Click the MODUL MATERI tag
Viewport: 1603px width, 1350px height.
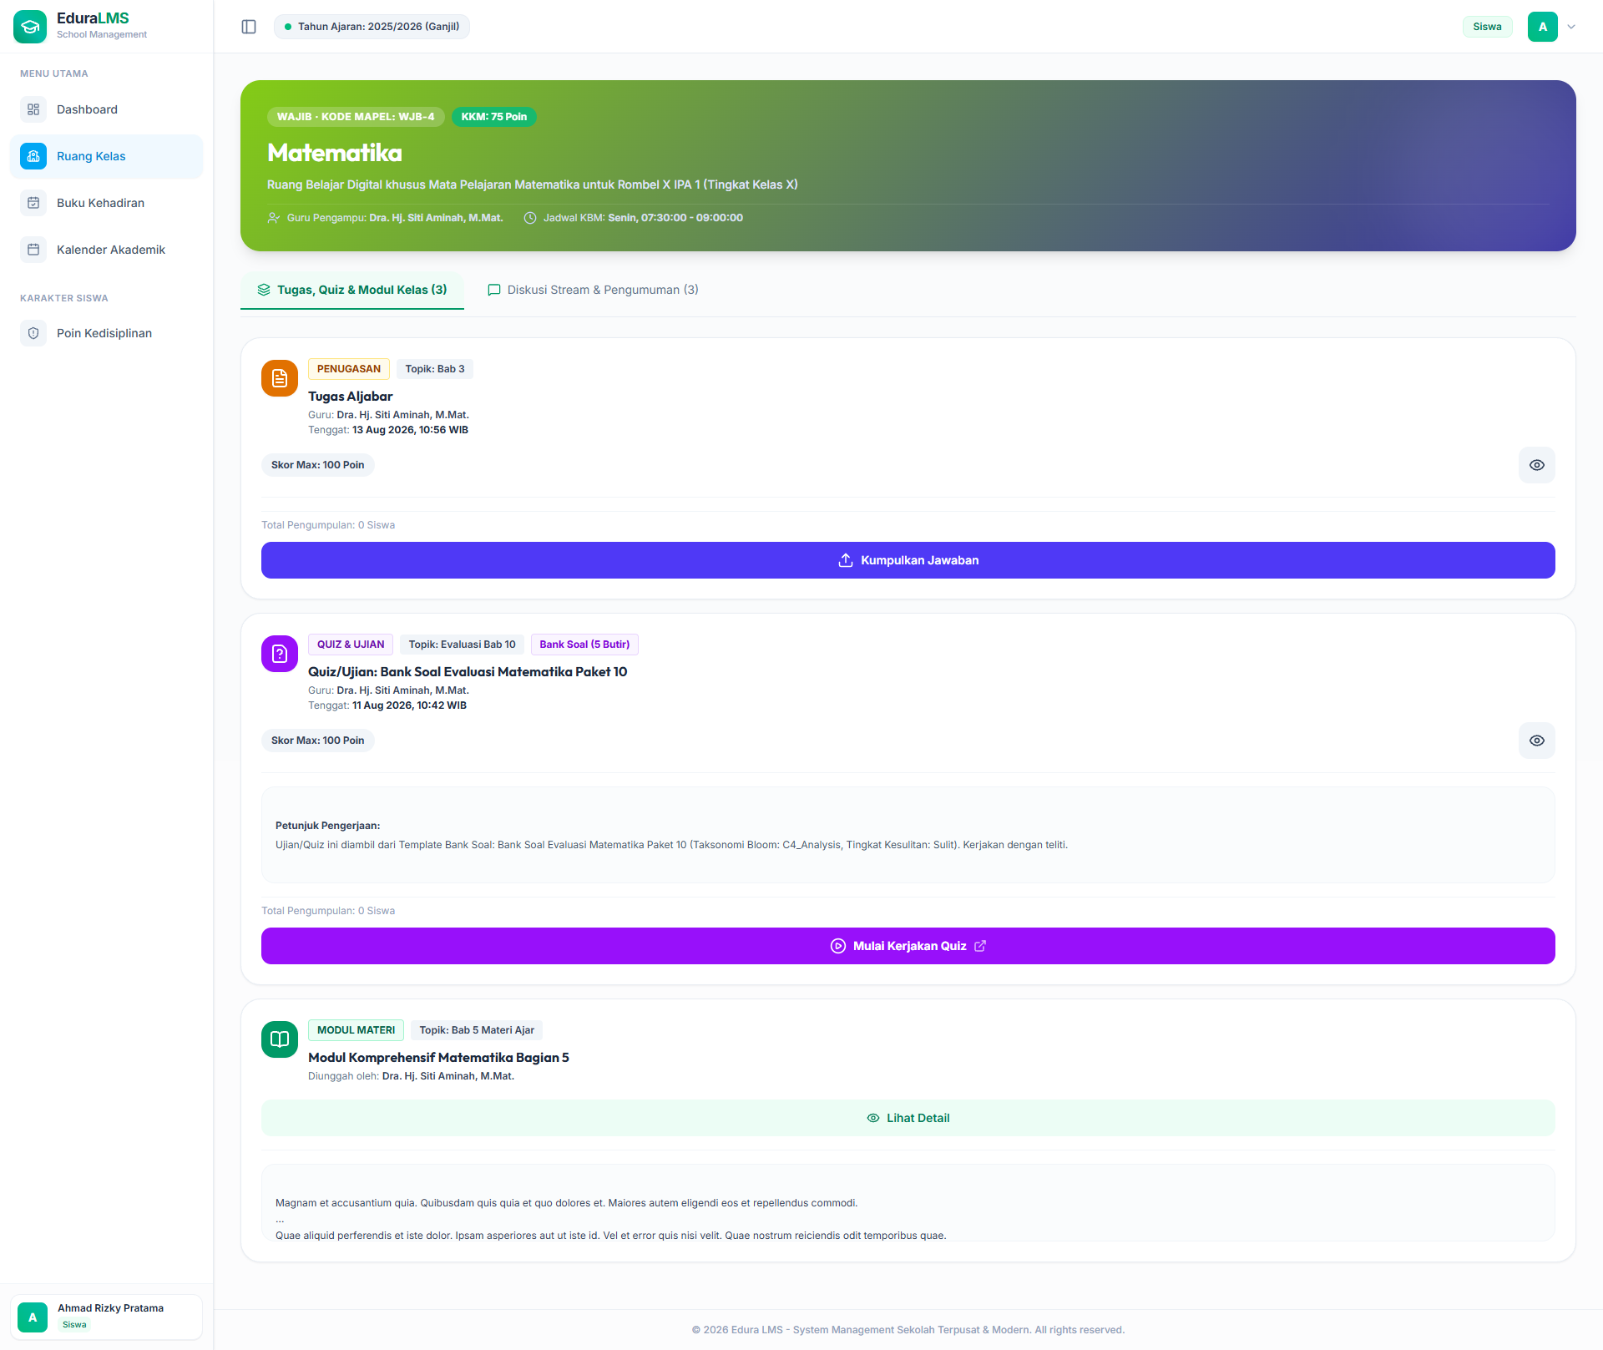tap(357, 1030)
